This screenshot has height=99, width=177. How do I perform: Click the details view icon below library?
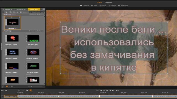[12, 86]
